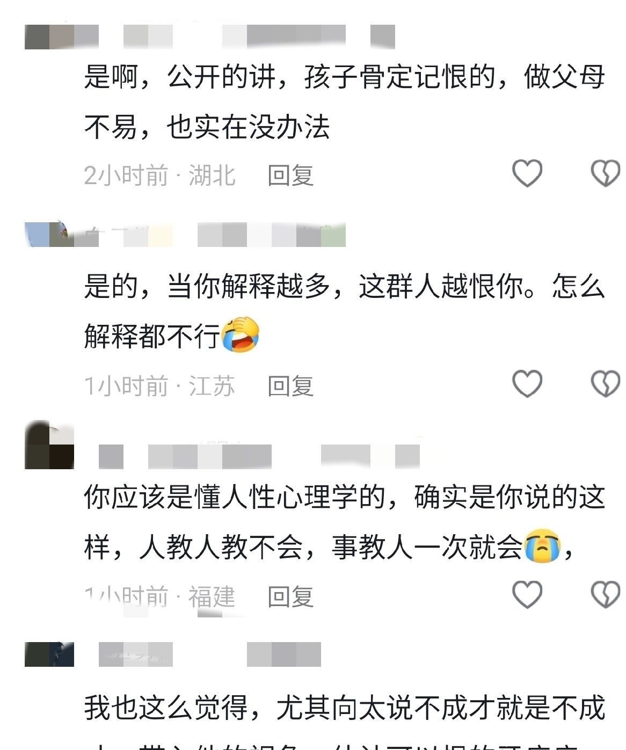Like the Hubei comment with heart icon
Viewport: 626px width, 750px height.
(x=527, y=173)
